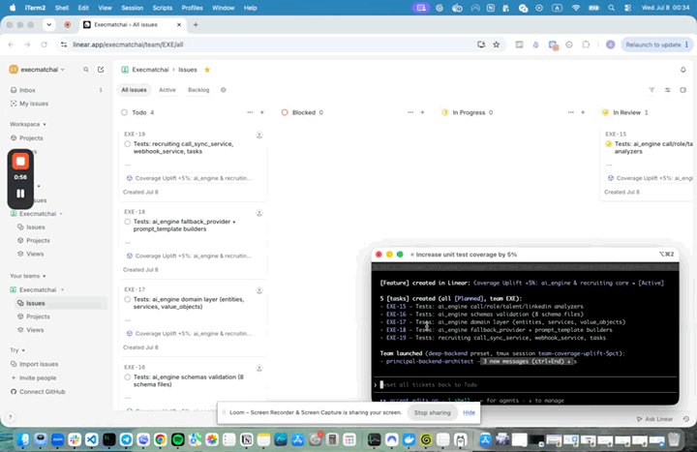Image resolution: width=697 pixels, height=452 pixels.
Task: Open the Shell menu in menu bar
Action: point(62,8)
